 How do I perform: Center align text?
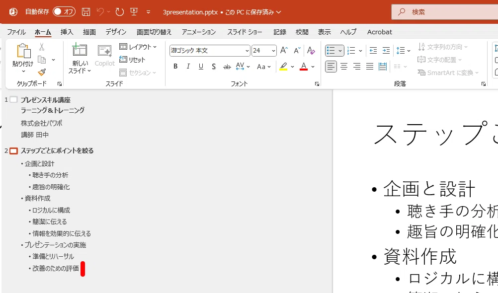pos(344,67)
